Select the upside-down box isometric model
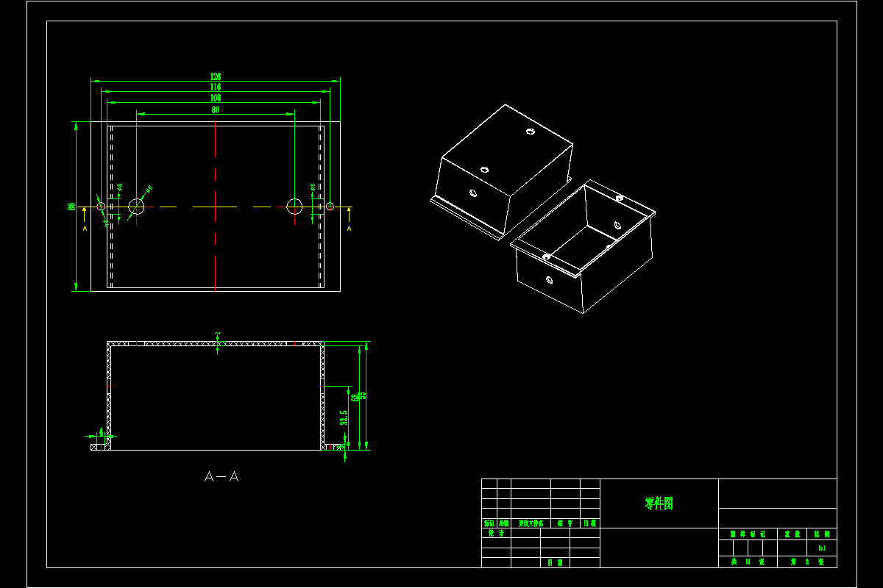Viewport: 883px width, 588px height. 502,171
